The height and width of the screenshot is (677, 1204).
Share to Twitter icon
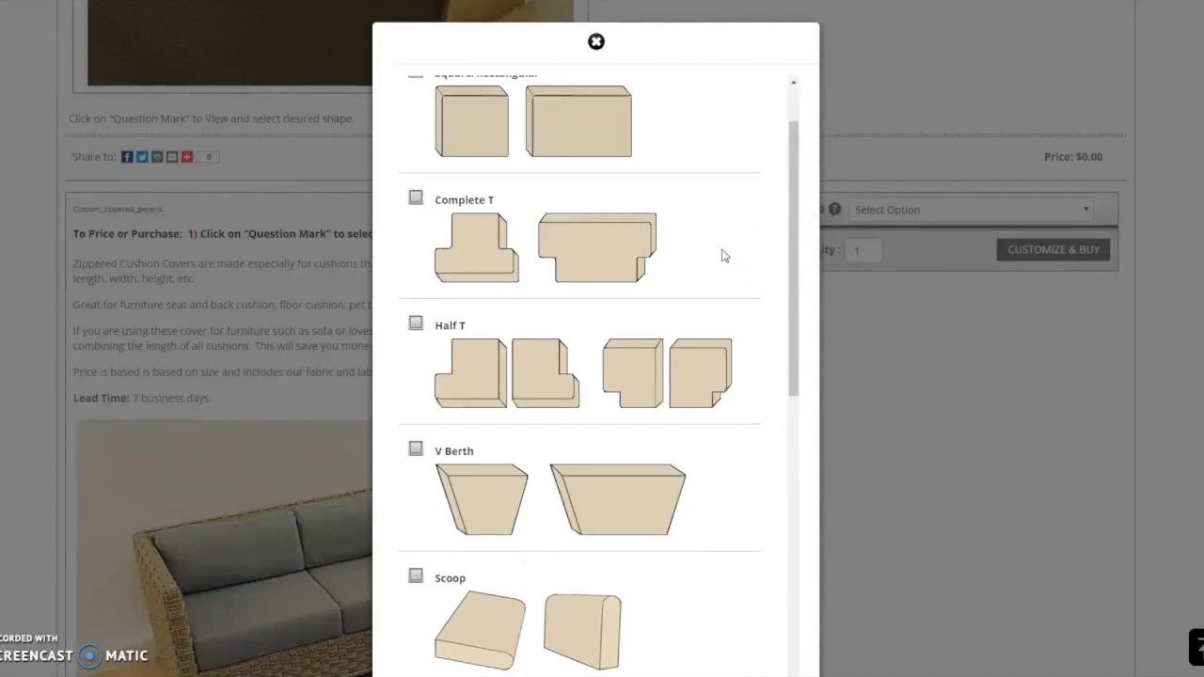click(x=142, y=157)
